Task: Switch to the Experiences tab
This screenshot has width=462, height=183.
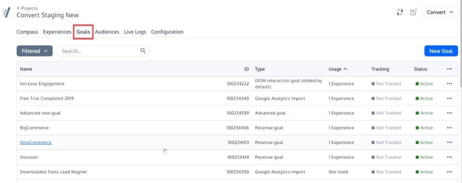Action: [x=57, y=32]
